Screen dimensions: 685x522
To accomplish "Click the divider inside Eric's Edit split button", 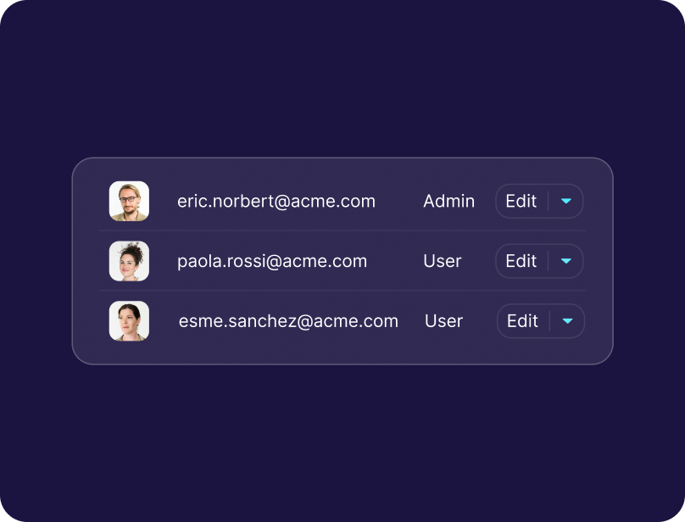I will click(549, 202).
